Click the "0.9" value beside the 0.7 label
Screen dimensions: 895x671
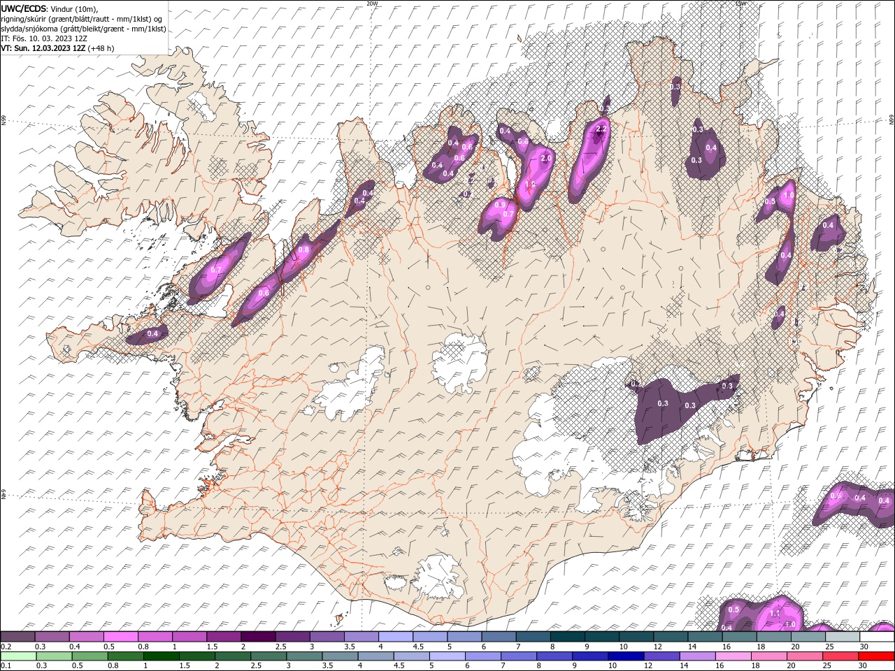coord(500,205)
